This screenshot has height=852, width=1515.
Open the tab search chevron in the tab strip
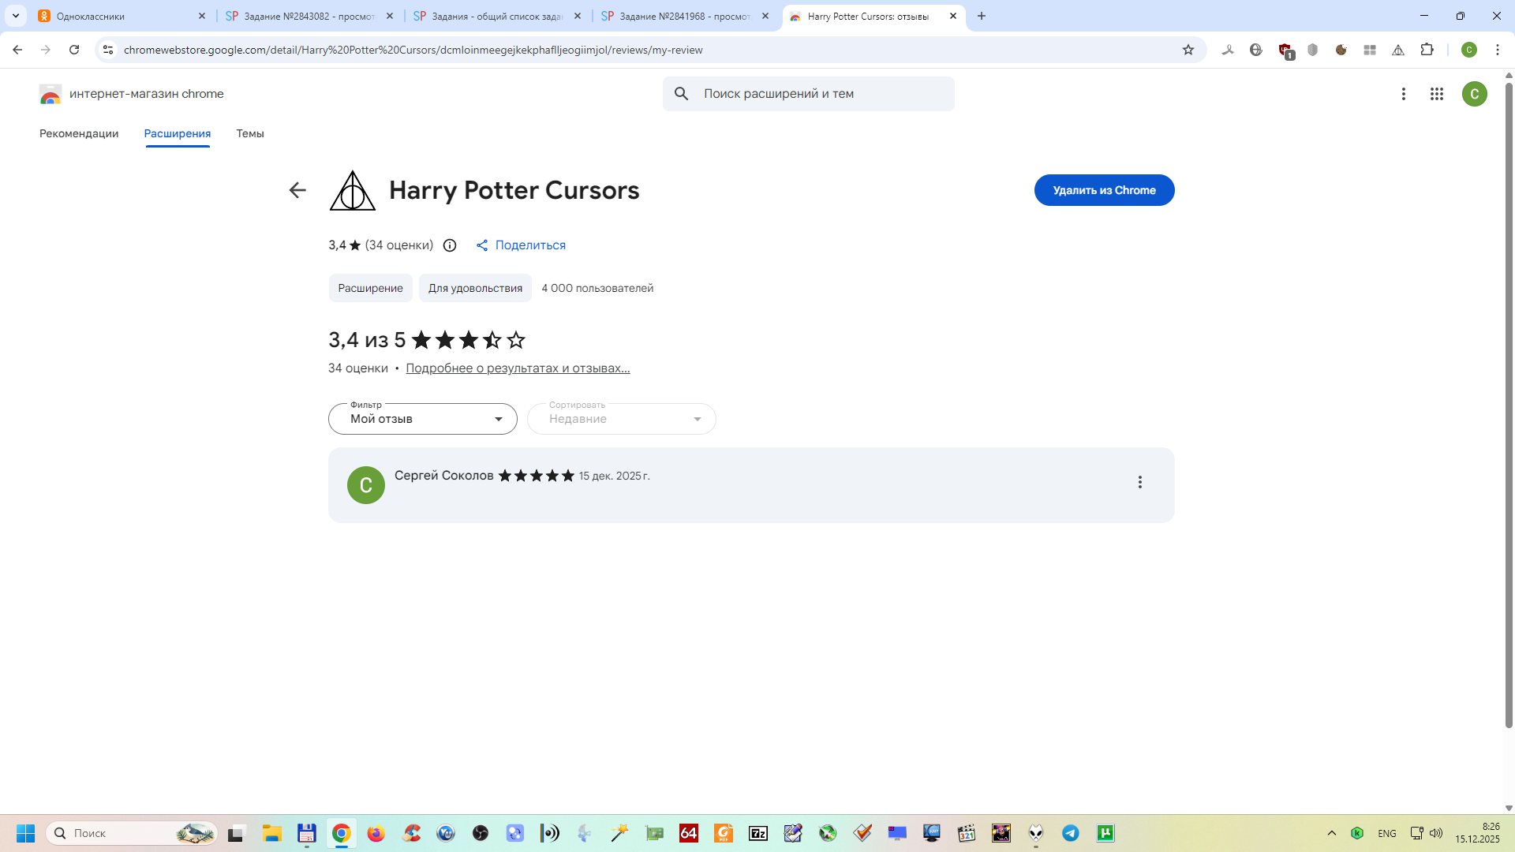tap(16, 16)
